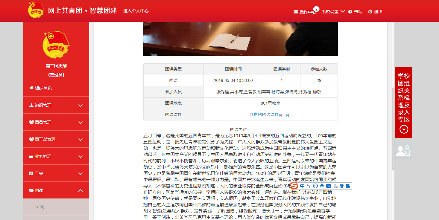Screen dimensions: 439x220
Task: Collapse the 团课 sidebar section
Action: (x=56, y=190)
